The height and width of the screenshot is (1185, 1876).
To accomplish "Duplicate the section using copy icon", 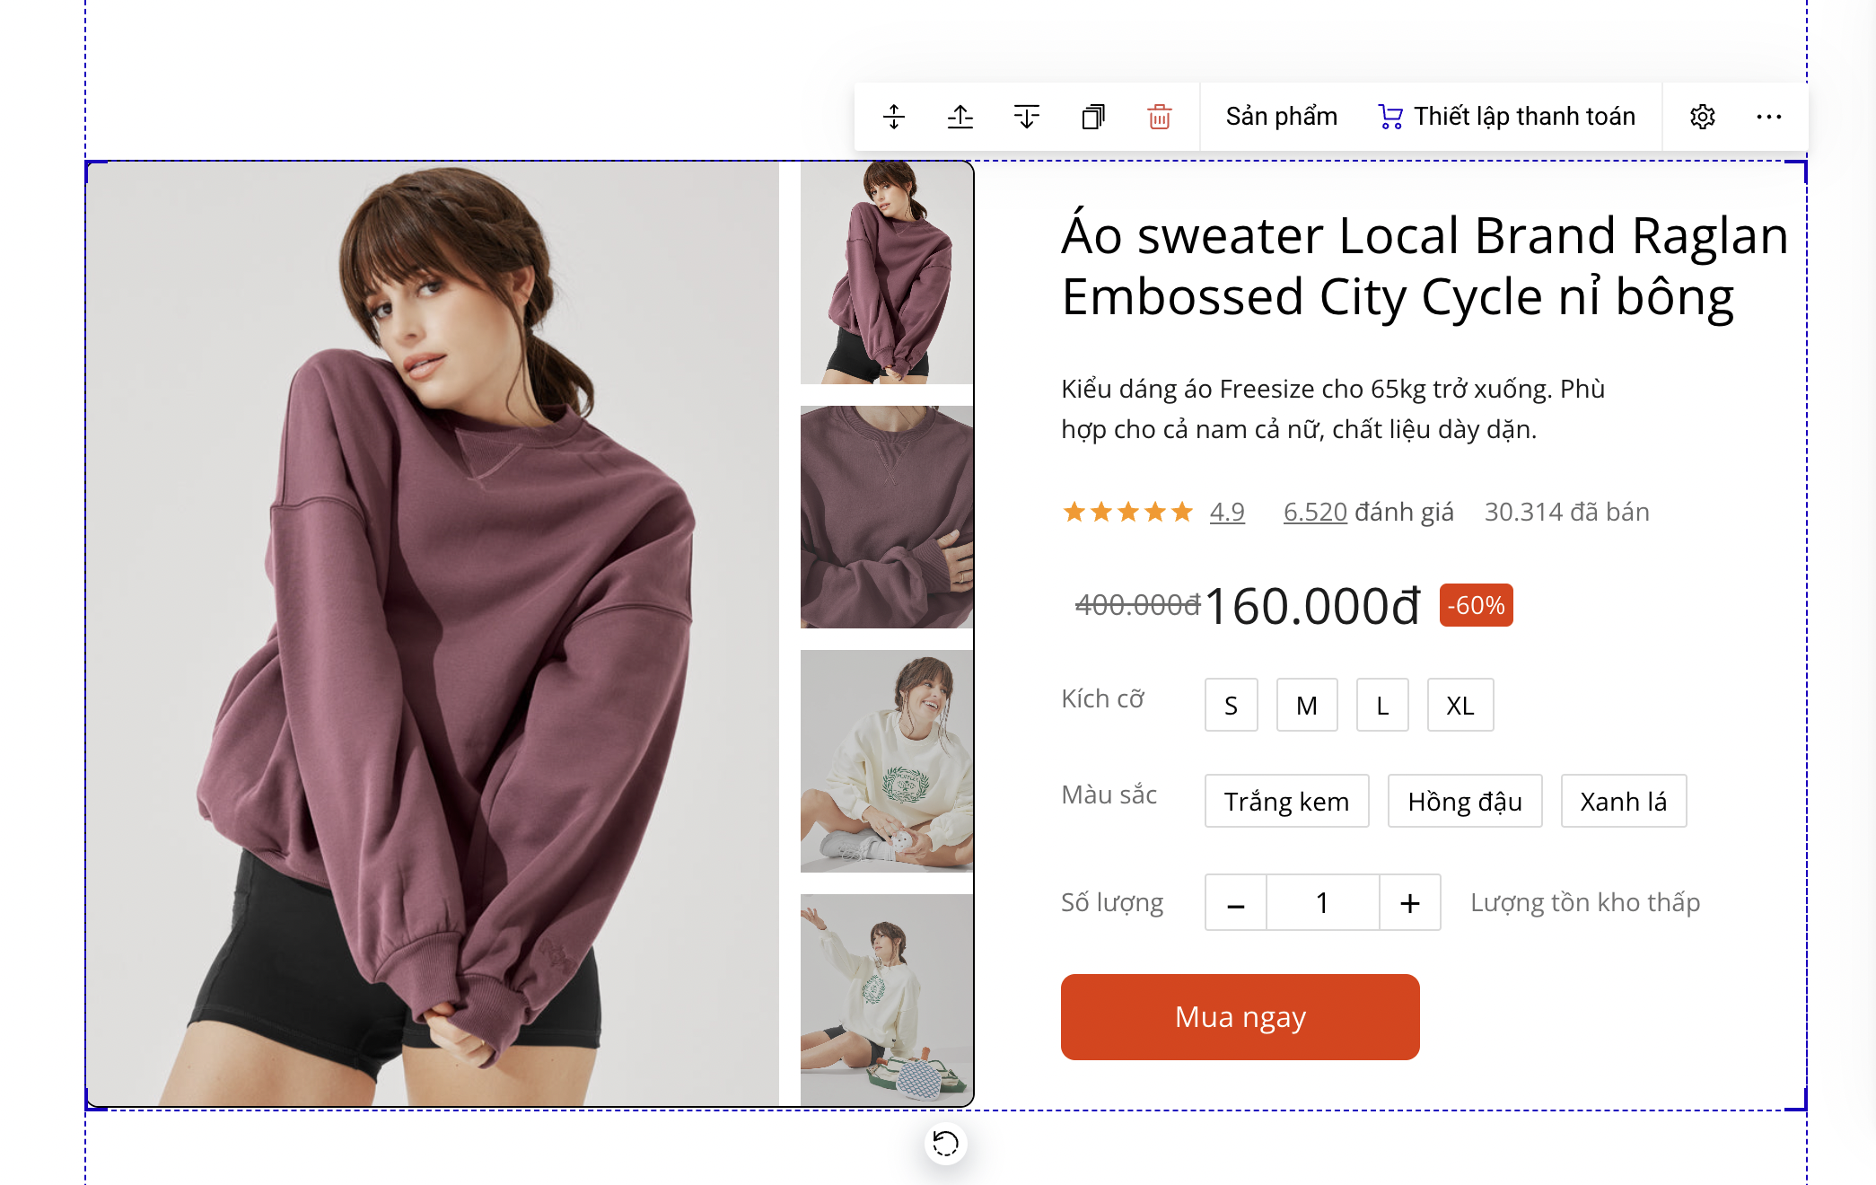I will [x=1093, y=117].
